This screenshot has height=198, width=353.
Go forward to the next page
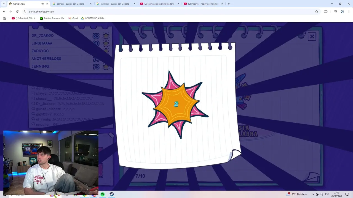click(10, 12)
